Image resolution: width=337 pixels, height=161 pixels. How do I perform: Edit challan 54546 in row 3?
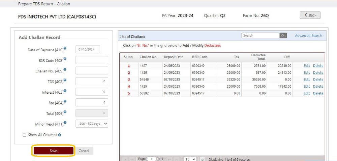coord(306,79)
